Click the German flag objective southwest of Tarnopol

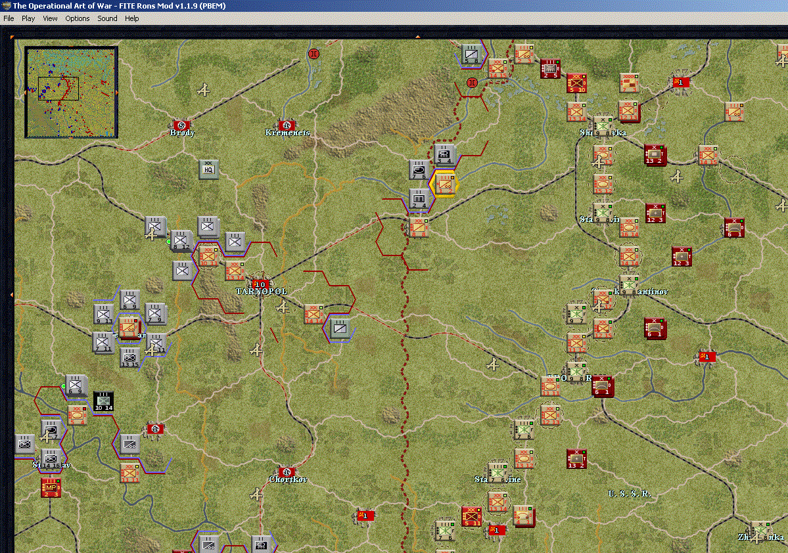click(x=155, y=429)
